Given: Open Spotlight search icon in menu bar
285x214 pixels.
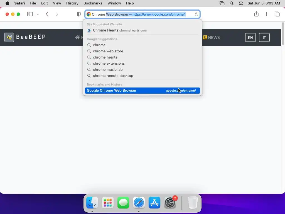Looking at the screenshot, I should [231, 3].
